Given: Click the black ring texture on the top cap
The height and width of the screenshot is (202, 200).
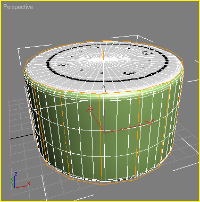Looking at the screenshot, I should coord(107,62).
